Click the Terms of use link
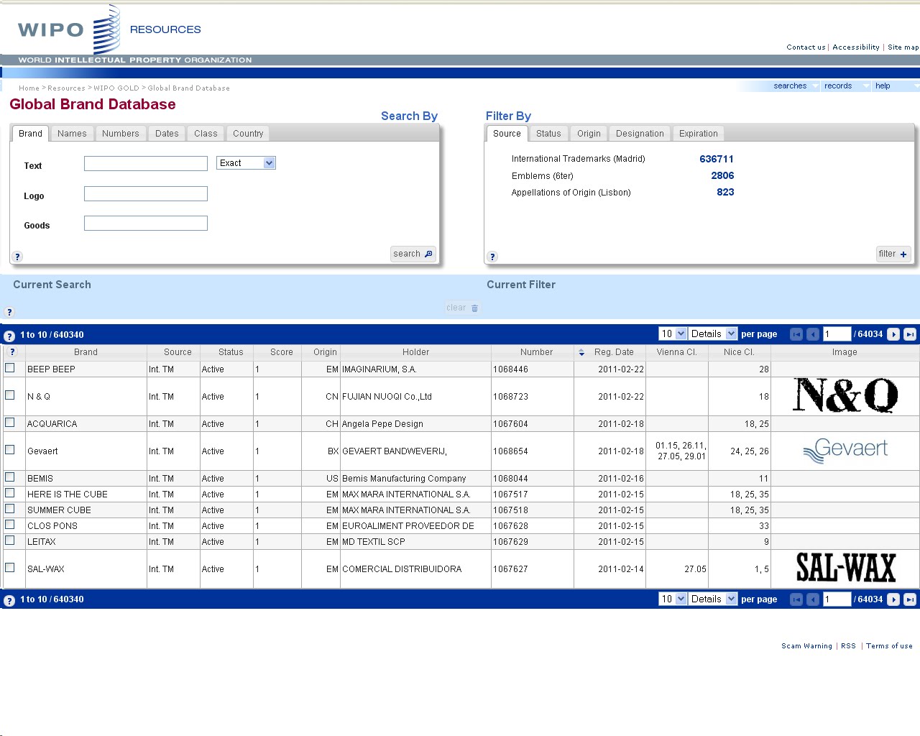The image size is (920, 736). [889, 645]
